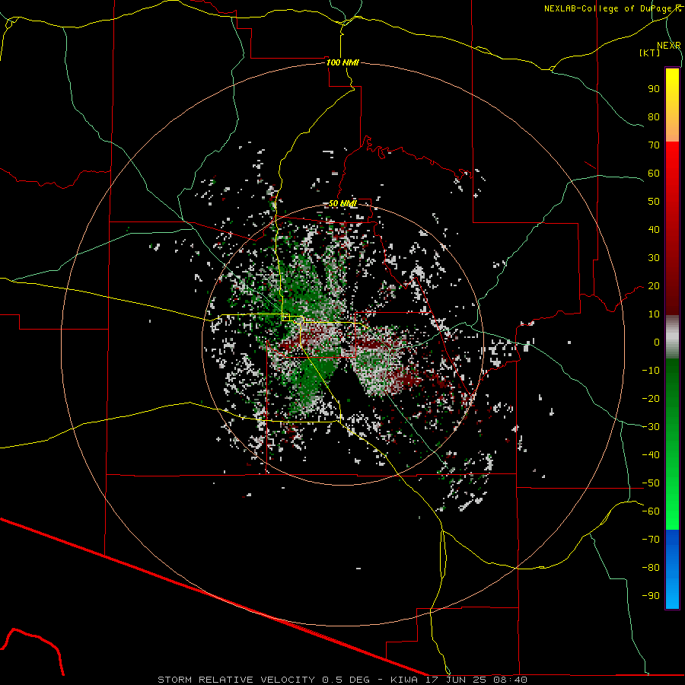The height and width of the screenshot is (685, 685).
Task: Click the positive 90 knot scale label
Action: (x=654, y=89)
